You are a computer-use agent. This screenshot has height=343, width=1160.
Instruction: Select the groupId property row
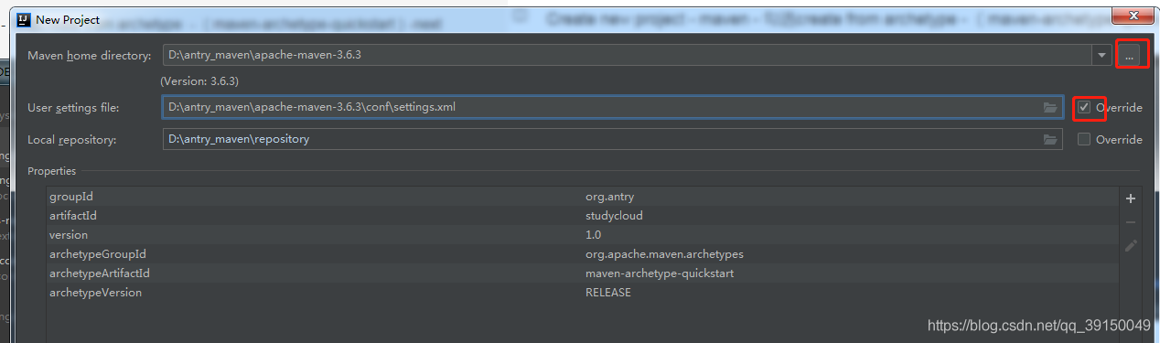[581, 197]
